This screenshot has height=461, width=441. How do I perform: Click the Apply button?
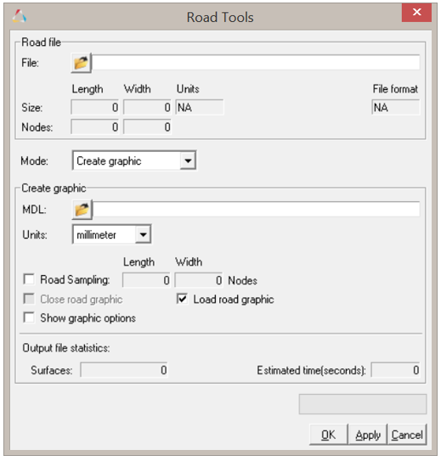point(367,435)
